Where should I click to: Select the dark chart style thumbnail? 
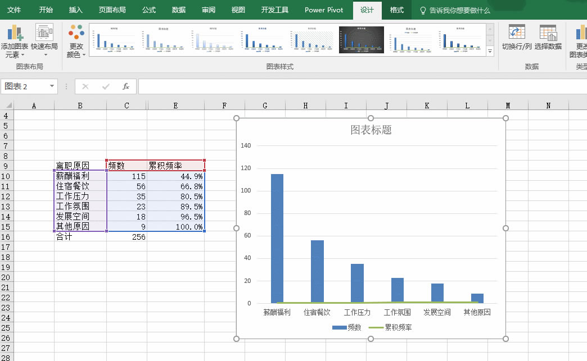360,39
